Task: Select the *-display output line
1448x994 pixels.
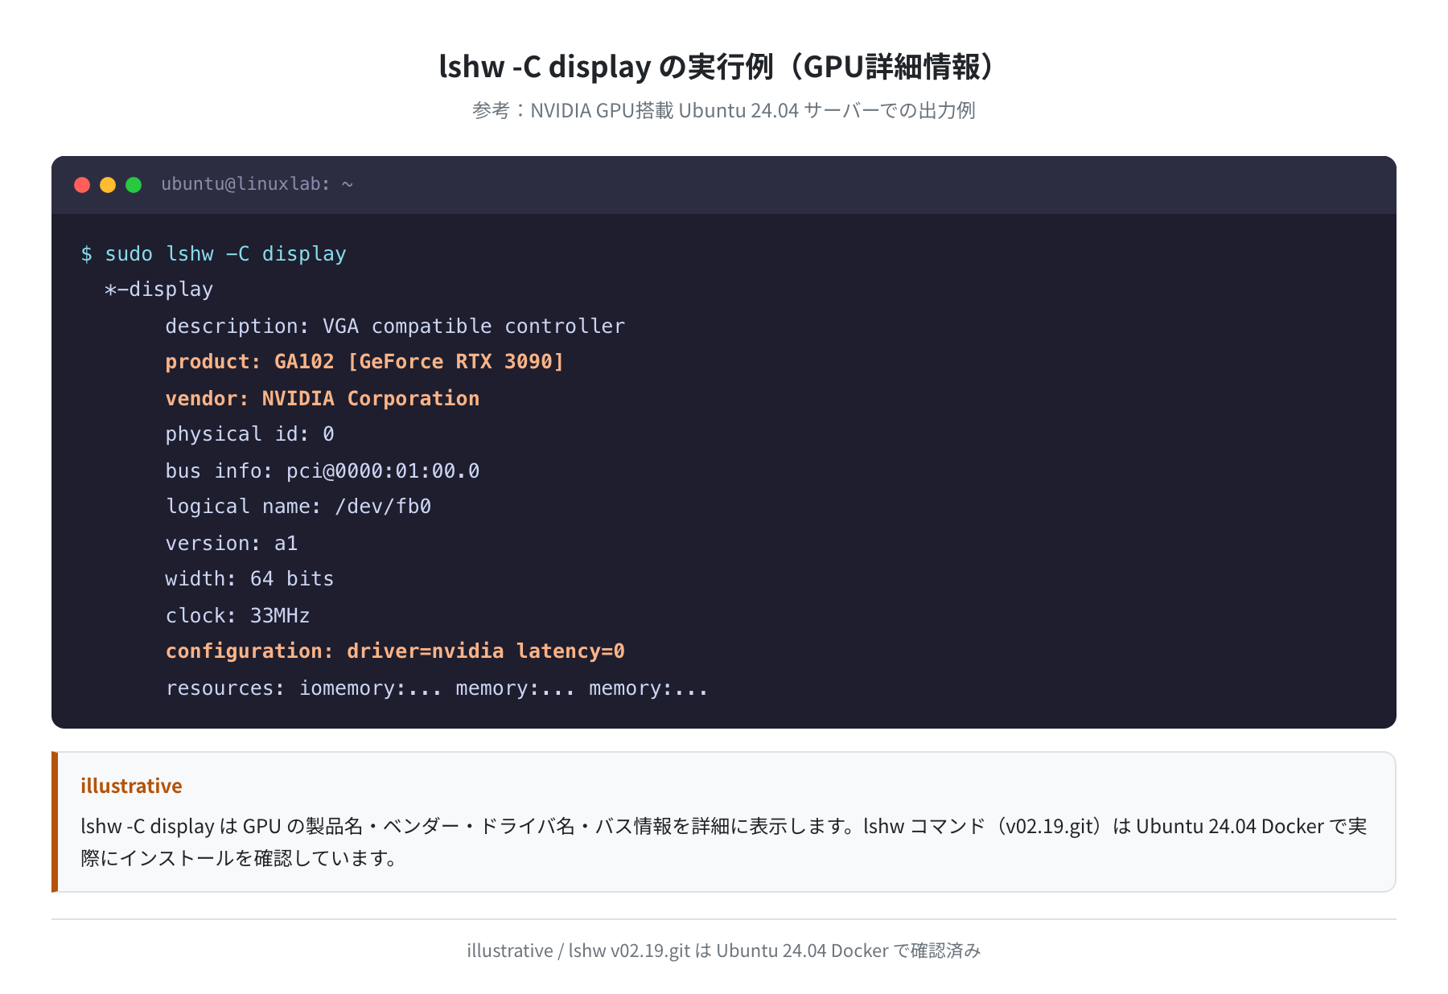Action: (x=159, y=290)
